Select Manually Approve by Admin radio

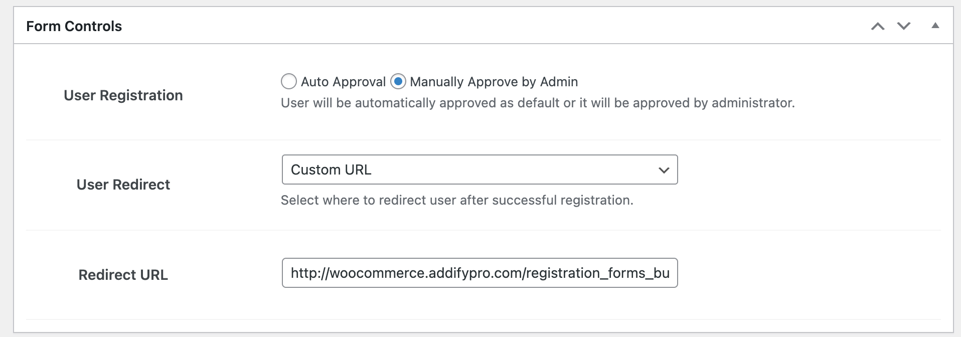point(398,81)
